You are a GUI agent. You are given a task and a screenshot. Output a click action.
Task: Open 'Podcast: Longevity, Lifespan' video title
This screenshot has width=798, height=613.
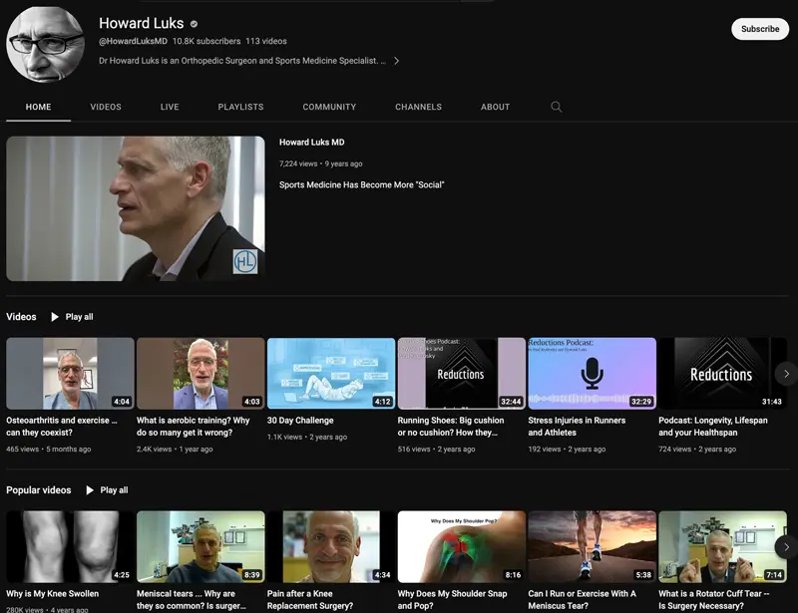point(713,427)
